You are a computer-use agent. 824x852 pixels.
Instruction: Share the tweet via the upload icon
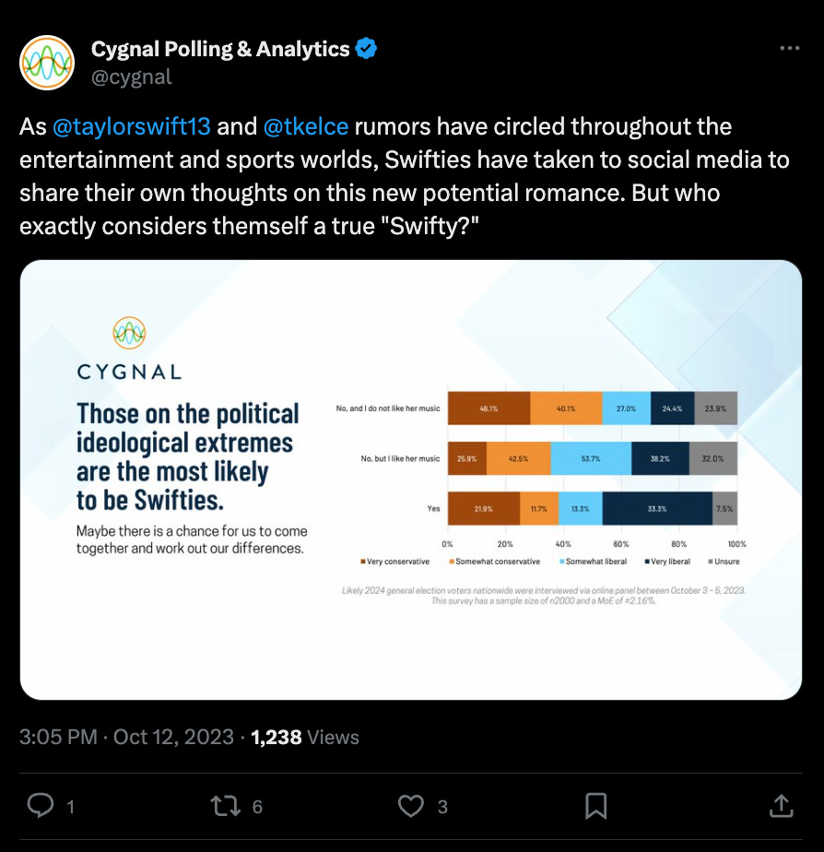(x=783, y=806)
